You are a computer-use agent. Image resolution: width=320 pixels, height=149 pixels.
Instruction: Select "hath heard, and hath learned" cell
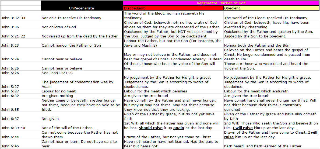(263, 146)
